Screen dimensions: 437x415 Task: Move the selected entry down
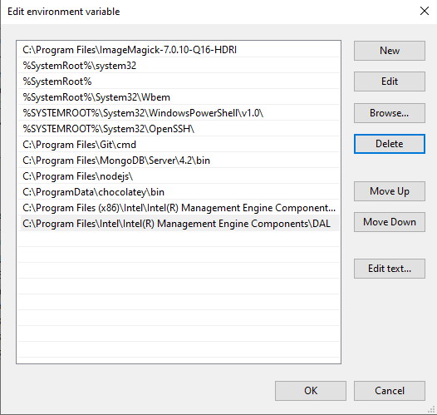[390, 222]
